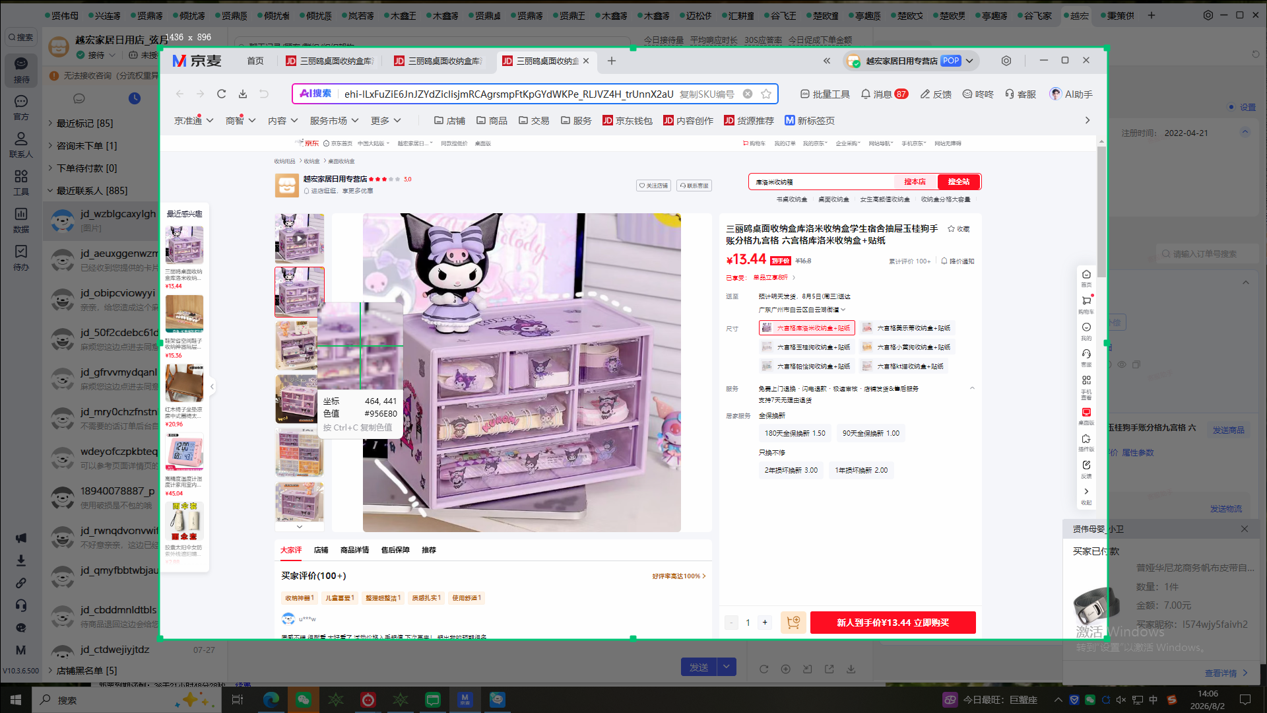Click 首页 home icon in right floating sidebar
The image size is (1267, 713).
coord(1086,278)
